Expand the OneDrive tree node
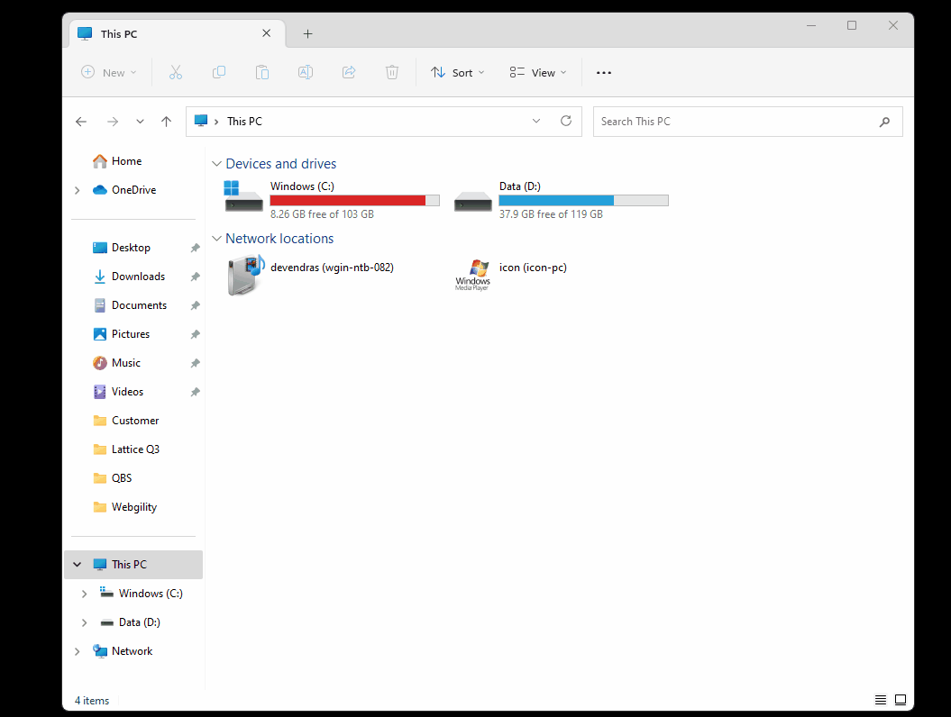This screenshot has width=951, height=717. [x=78, y=190]
